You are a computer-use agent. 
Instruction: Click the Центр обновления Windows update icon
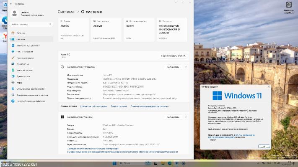point(13,101)
